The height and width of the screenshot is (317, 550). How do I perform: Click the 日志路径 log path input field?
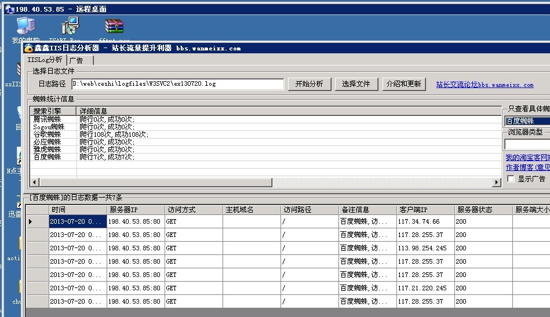click(x=177, y=84)
